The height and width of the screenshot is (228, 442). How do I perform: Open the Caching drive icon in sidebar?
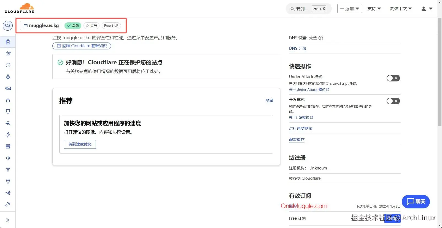pyautogui.click(x=8, y=146)
